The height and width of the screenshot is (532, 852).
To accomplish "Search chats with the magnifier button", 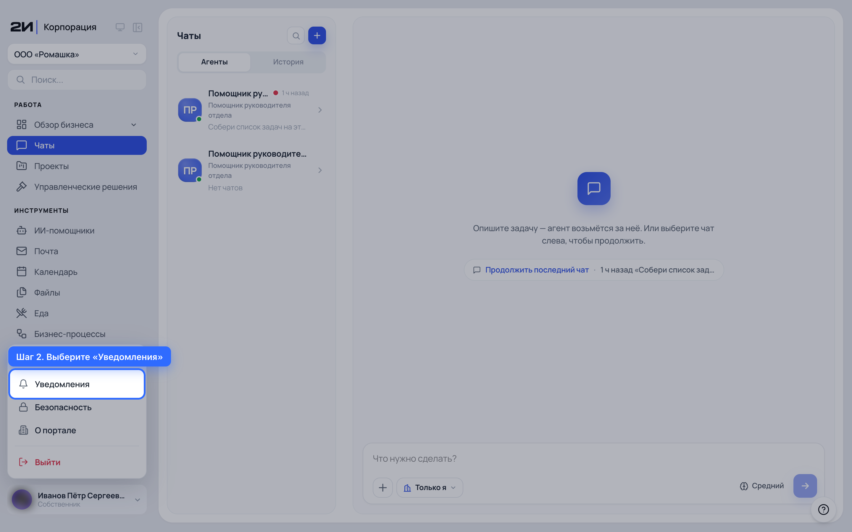I will 296,35.
